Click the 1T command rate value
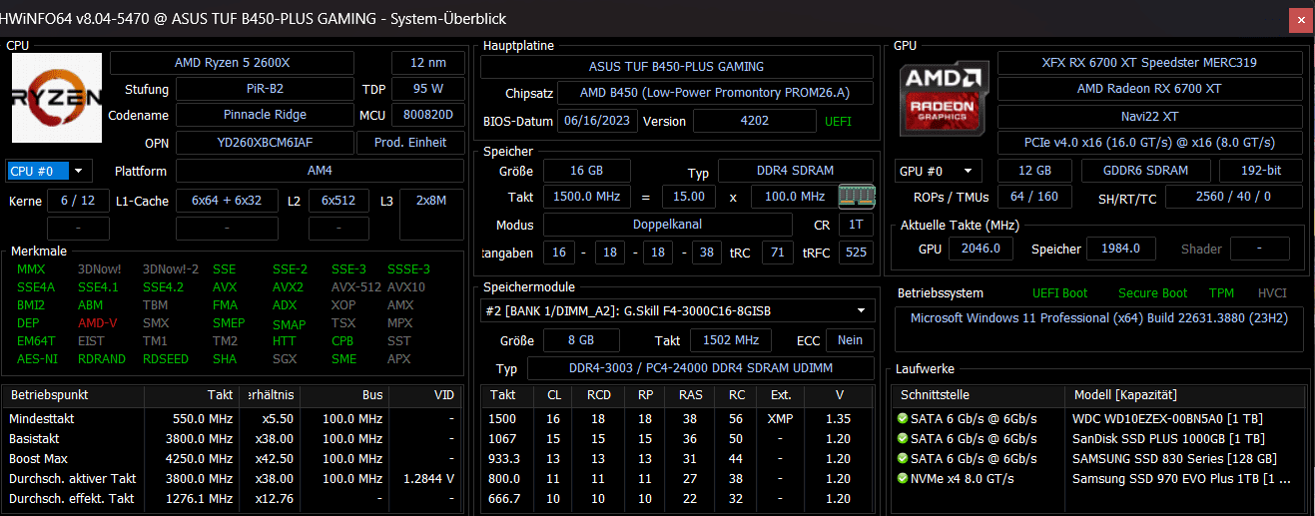 856,225
